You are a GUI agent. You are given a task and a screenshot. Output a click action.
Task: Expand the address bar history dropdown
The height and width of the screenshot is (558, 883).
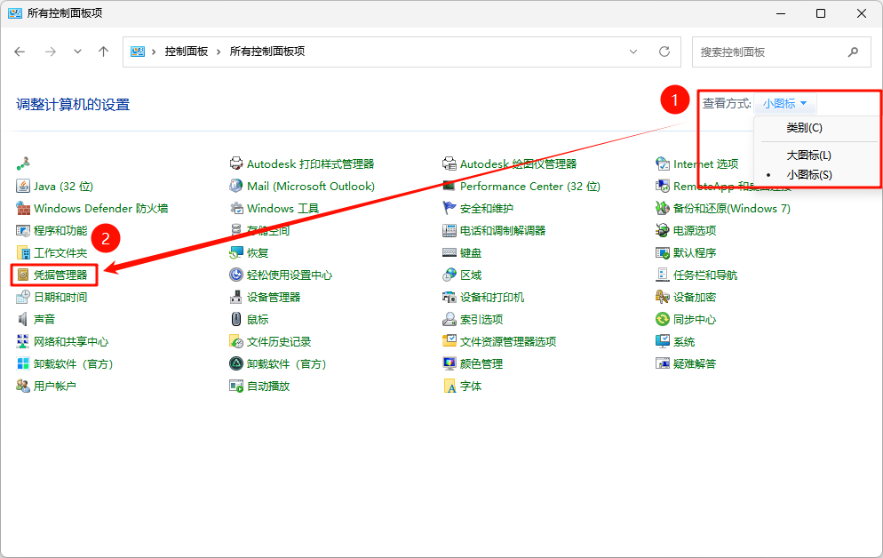coord(634,52)
